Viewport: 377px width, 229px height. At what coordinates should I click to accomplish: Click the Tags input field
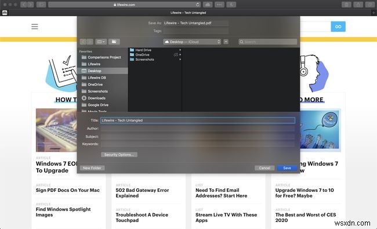point(195,31)
